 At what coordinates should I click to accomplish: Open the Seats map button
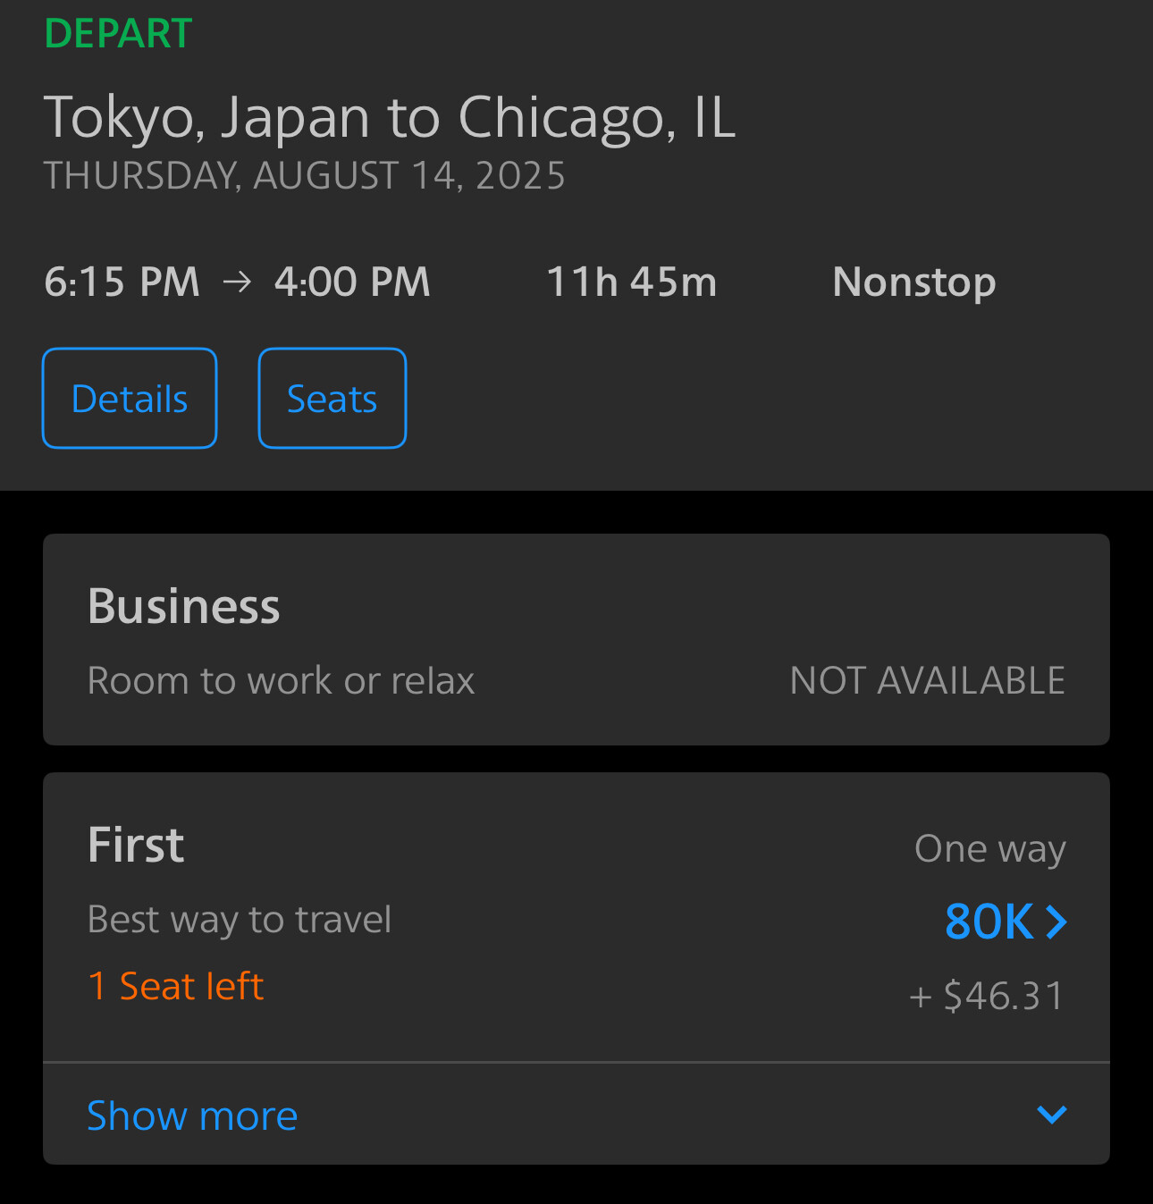332,399
